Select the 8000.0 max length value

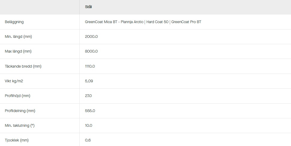coord(91,51)
